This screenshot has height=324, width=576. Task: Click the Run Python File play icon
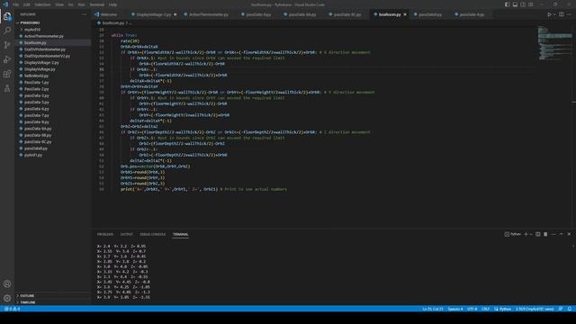pyautogui.click(x=549, y=14)
